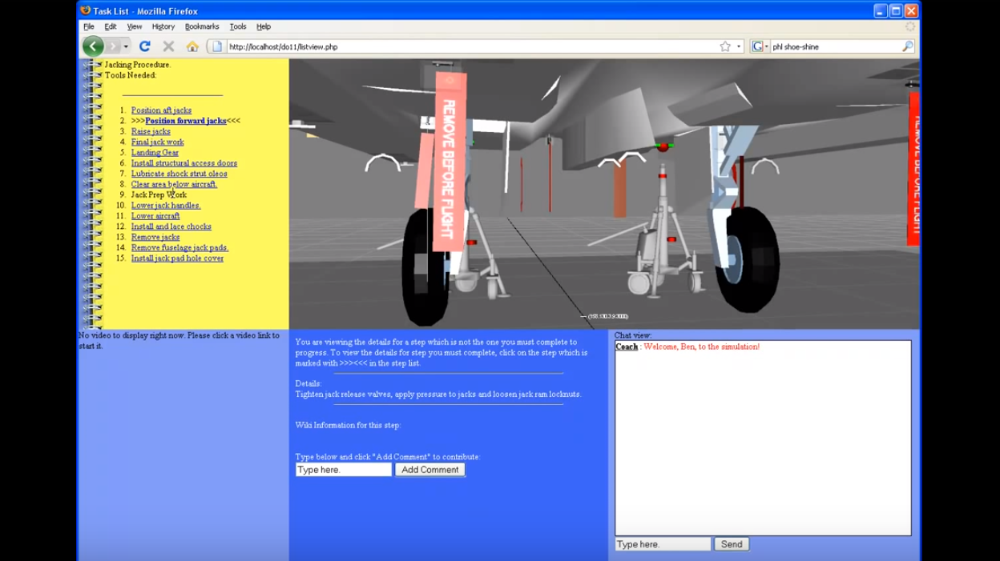This screenshot has height=561, width=1000.
Task: Click the 'Jack Prep Work' list entry
Action: (159, 194)
